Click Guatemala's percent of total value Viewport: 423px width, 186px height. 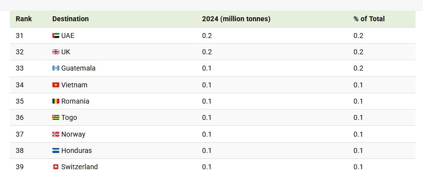358,68
